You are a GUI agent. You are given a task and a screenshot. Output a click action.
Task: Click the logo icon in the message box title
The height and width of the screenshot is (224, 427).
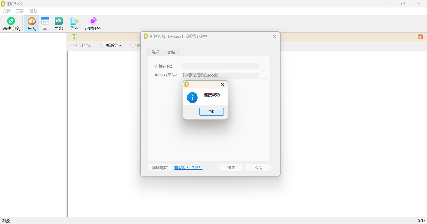click(x=187, y=84)
